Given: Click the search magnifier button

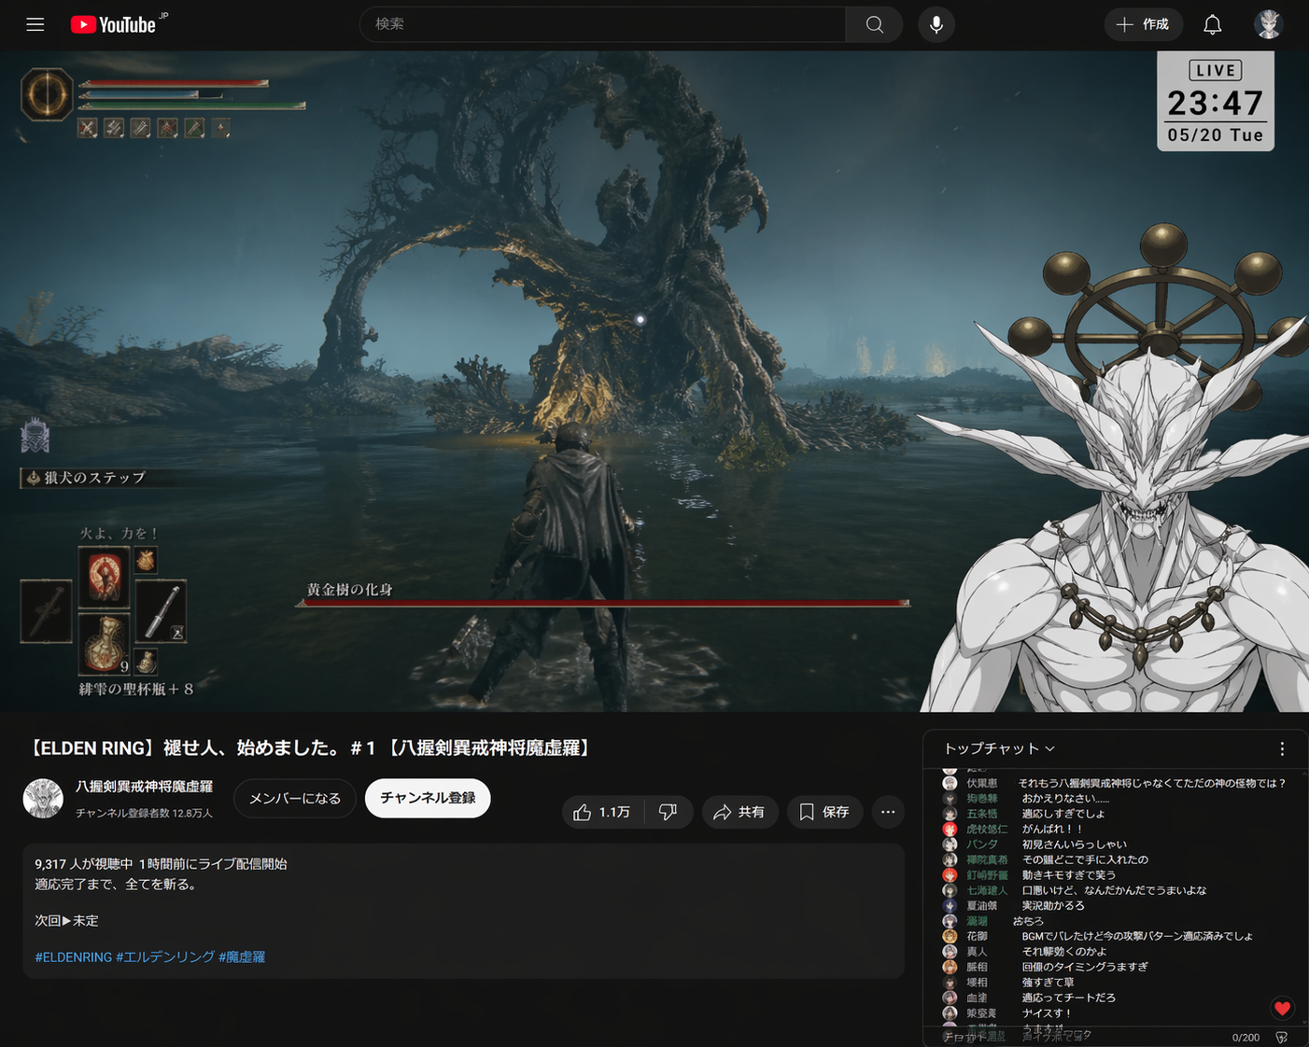Looking at the screenshot, I should pos(874,24).
